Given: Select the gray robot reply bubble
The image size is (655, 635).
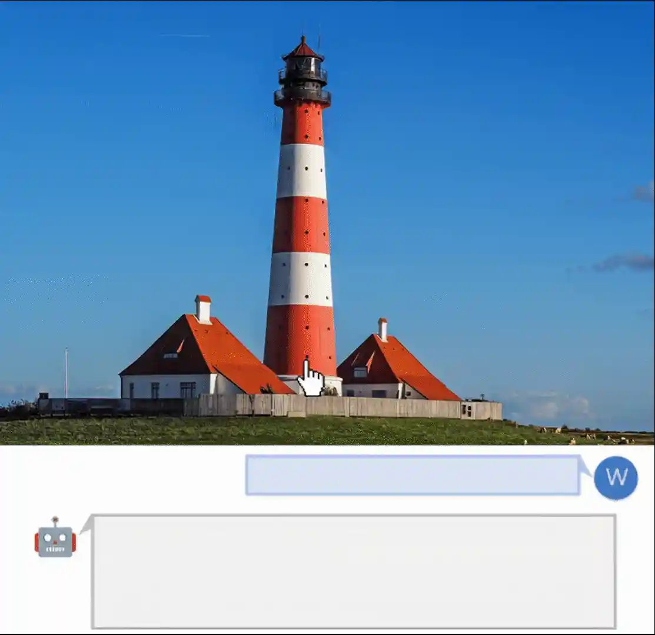Looking at the screenshot, I should click(x=354, y=571).
